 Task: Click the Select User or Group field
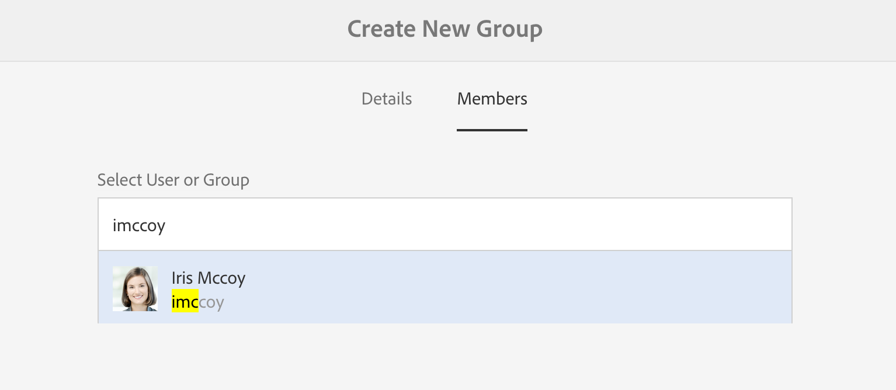(444, 225)
